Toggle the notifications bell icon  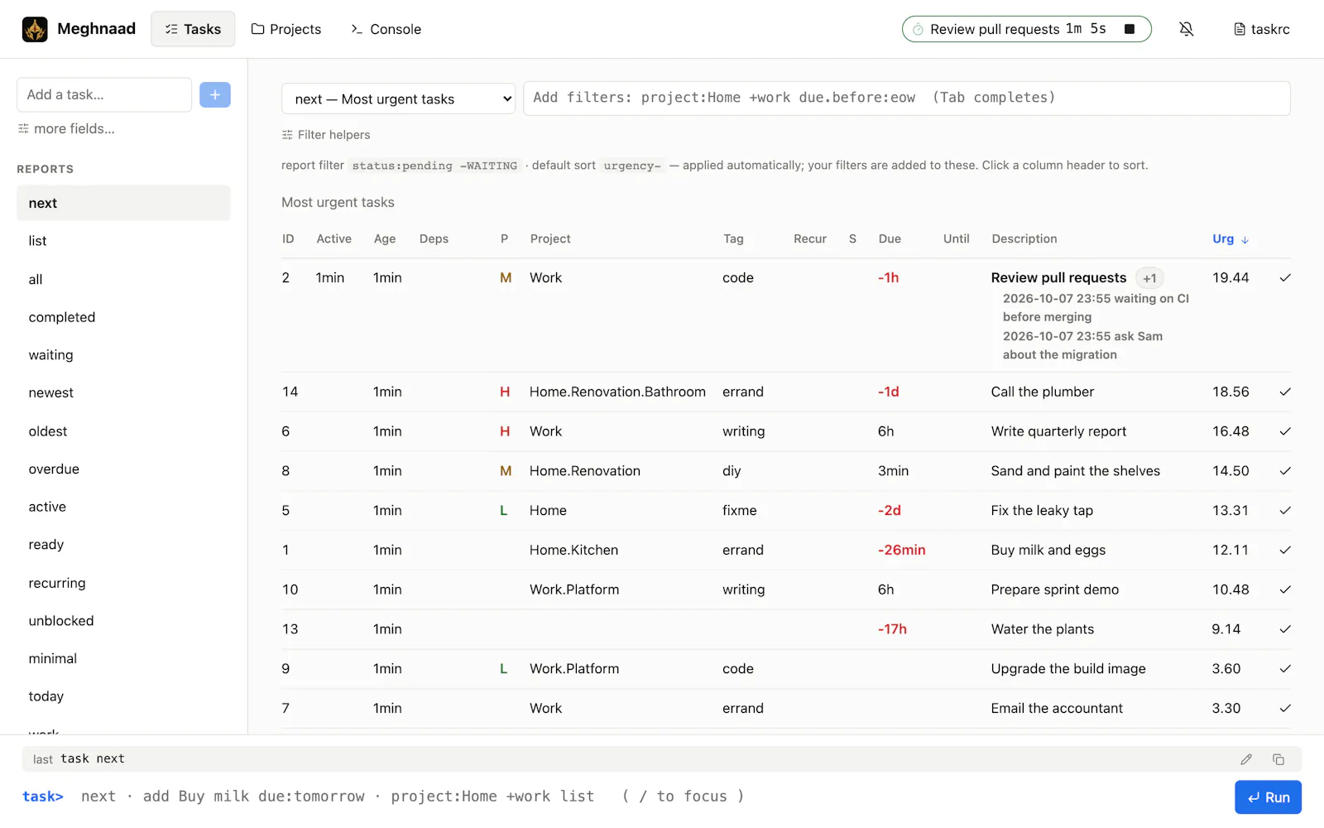point(1186,29)
